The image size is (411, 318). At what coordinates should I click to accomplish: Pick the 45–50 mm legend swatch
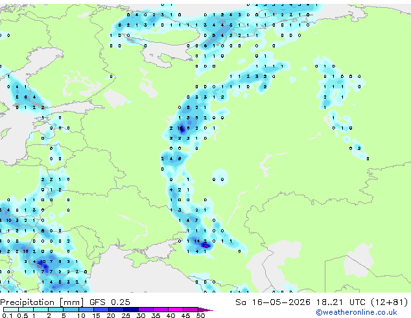coord(191,310)
